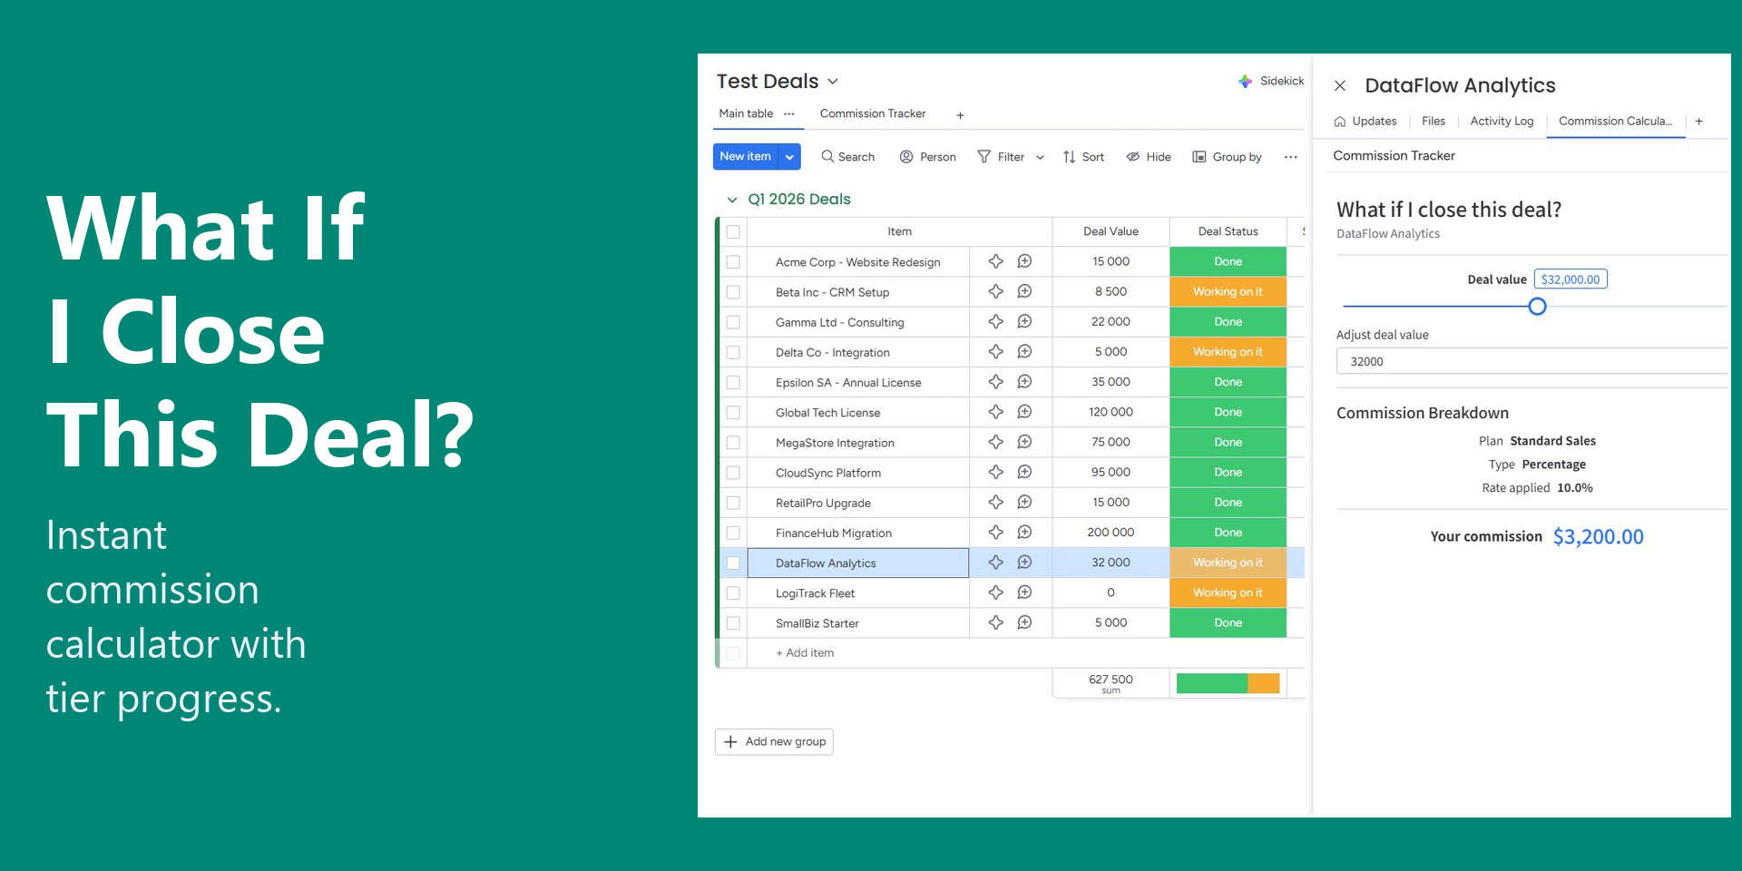Viewport: 1742px width, 871px height.
Task: Click the AI sparkle icon on Gamma Ltd row
Action: (995, 321)
